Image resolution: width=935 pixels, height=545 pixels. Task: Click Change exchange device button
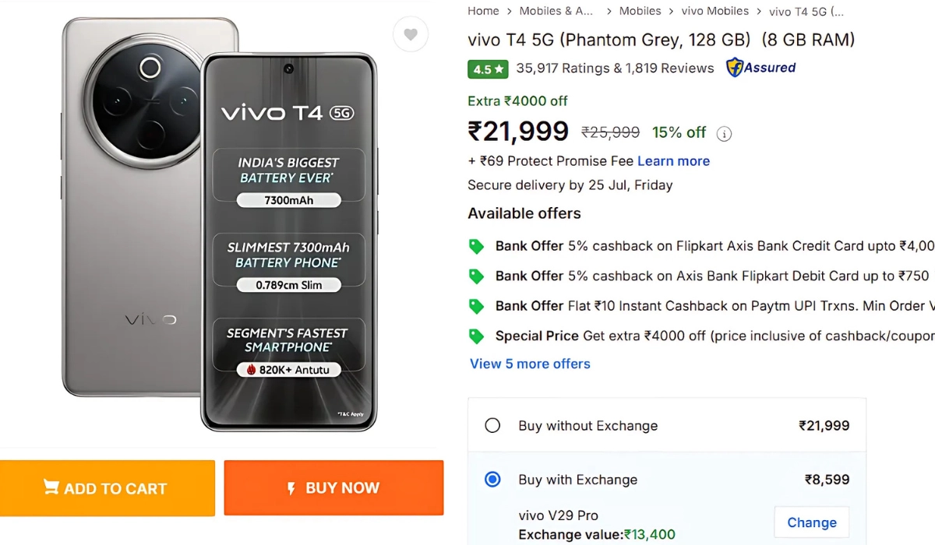coord(811,522)
